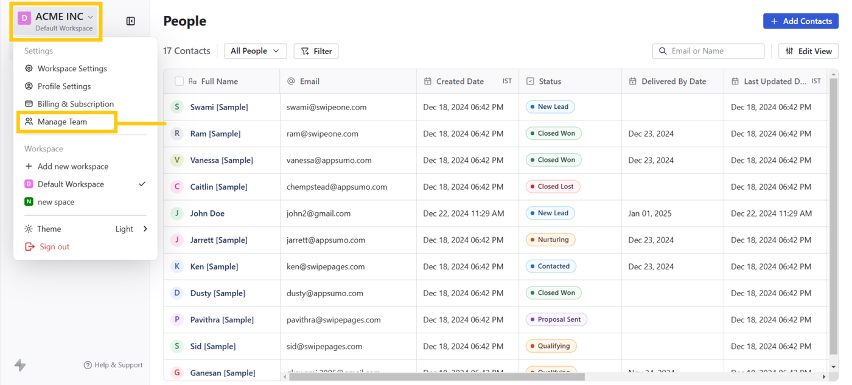The image size is (852, 385).
Task: Click the Add Contacts button
Action: click(x=800, y=21)
